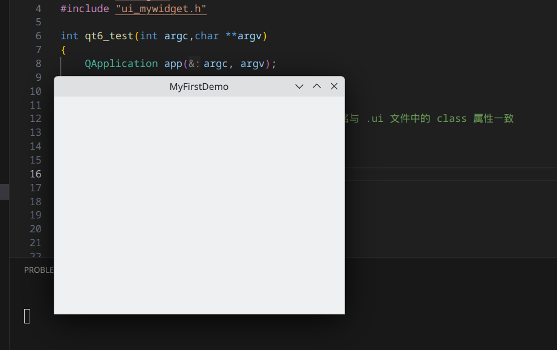Click the app variable on line 8
The height and width of the screenshot is (350, 557).
click(173, 64)
